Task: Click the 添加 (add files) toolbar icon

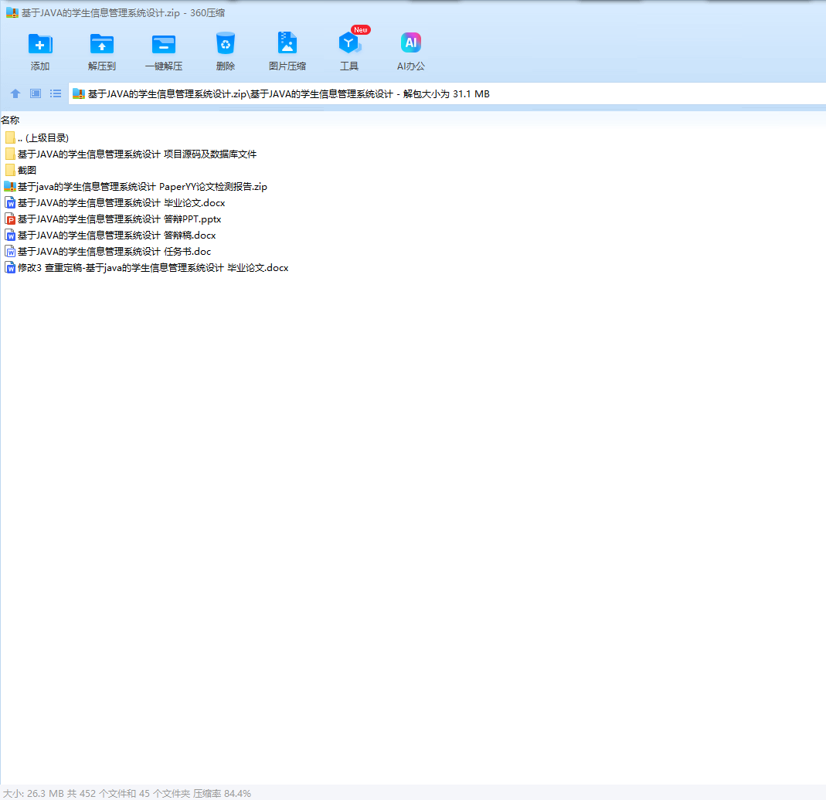Action: pos(40,44)
